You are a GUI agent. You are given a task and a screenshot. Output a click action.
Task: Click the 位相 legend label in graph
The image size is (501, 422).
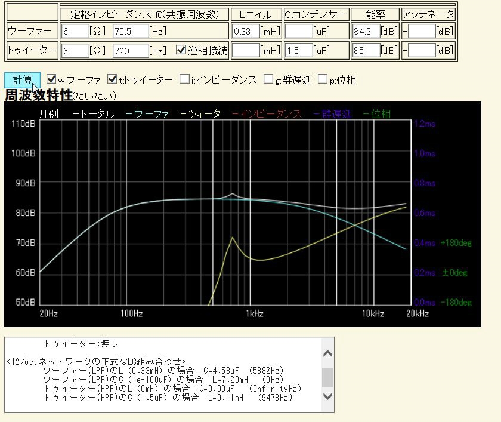click(x=377, y=114)
